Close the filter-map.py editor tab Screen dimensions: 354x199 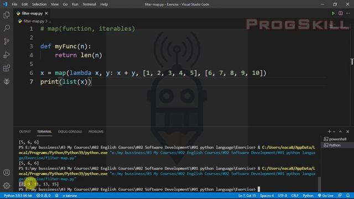[x=46, y=13]
